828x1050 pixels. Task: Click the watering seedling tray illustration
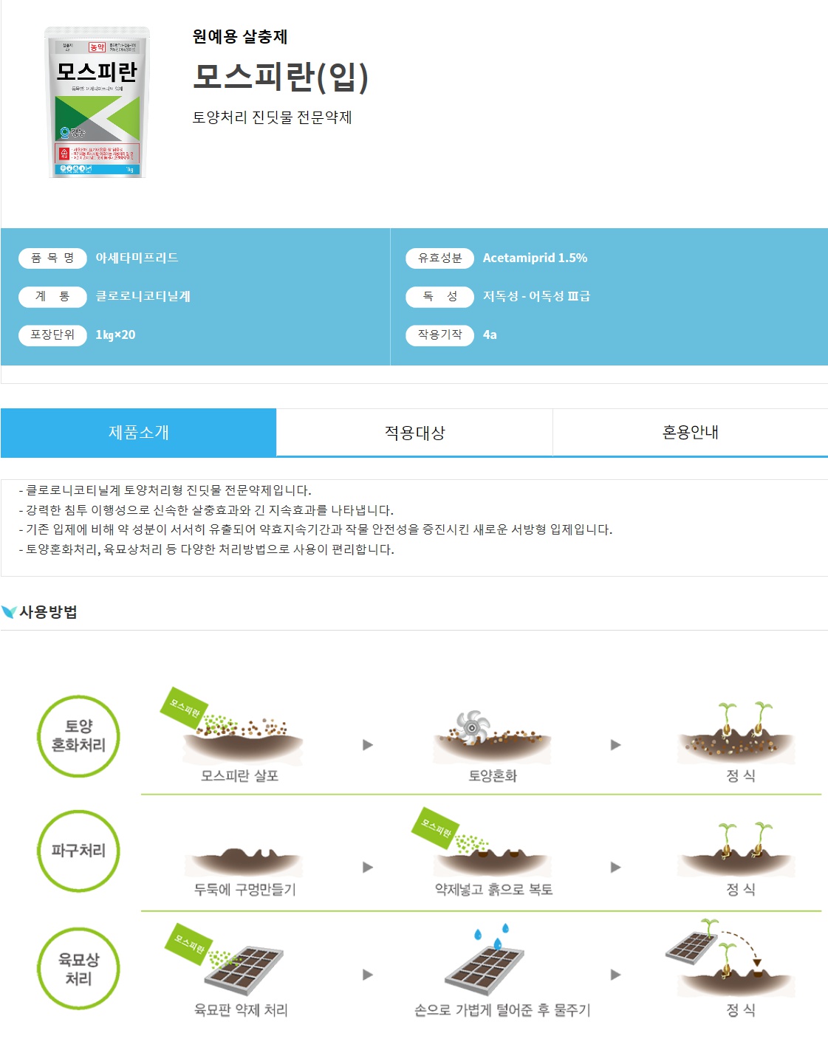point(485,959)
